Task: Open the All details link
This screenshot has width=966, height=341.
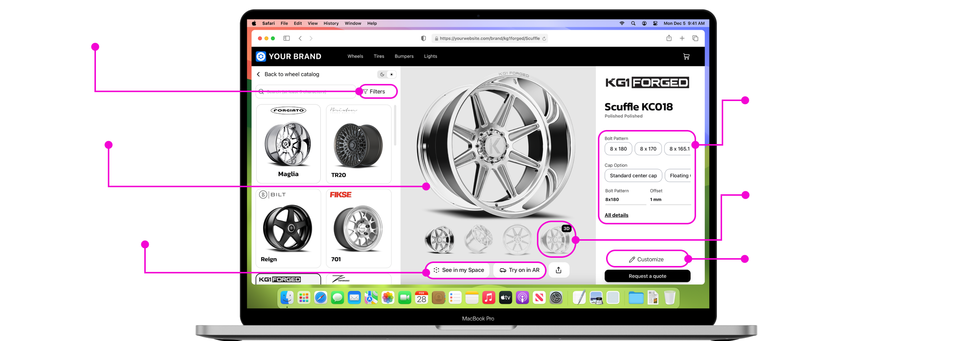Action: tap(616, 215)
